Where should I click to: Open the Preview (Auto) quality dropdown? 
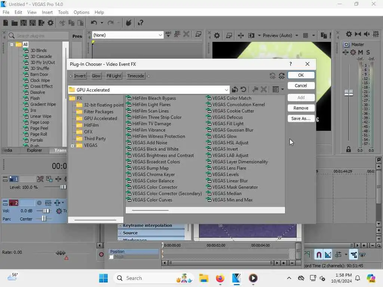(297, 36)
